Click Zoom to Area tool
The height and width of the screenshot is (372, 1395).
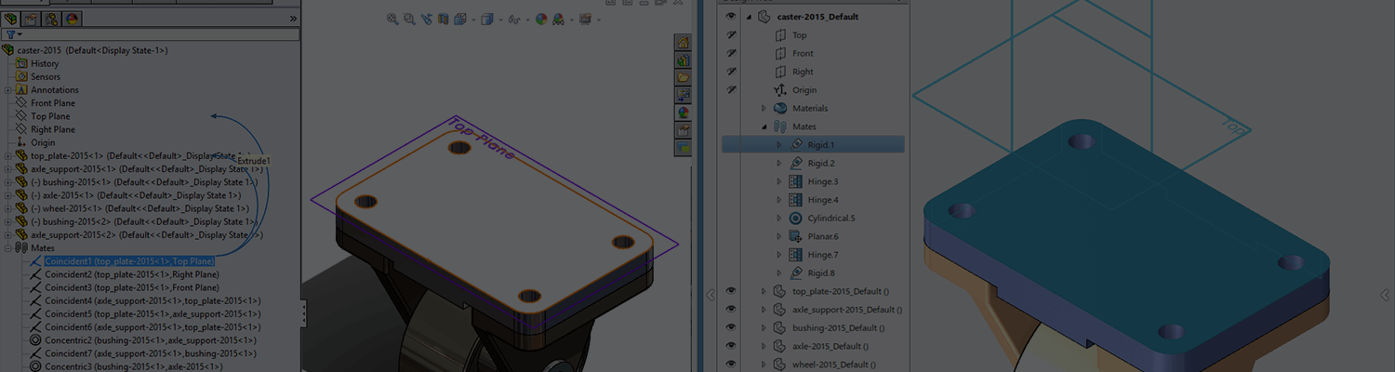click(x=409, y=19)
